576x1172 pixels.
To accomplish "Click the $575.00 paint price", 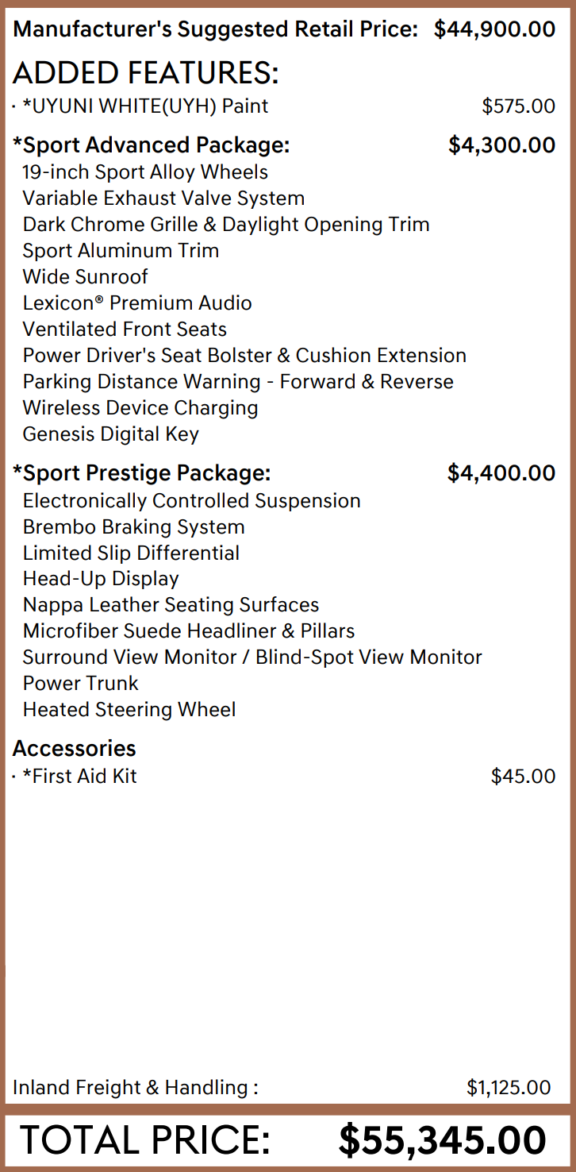I will 518,106.
